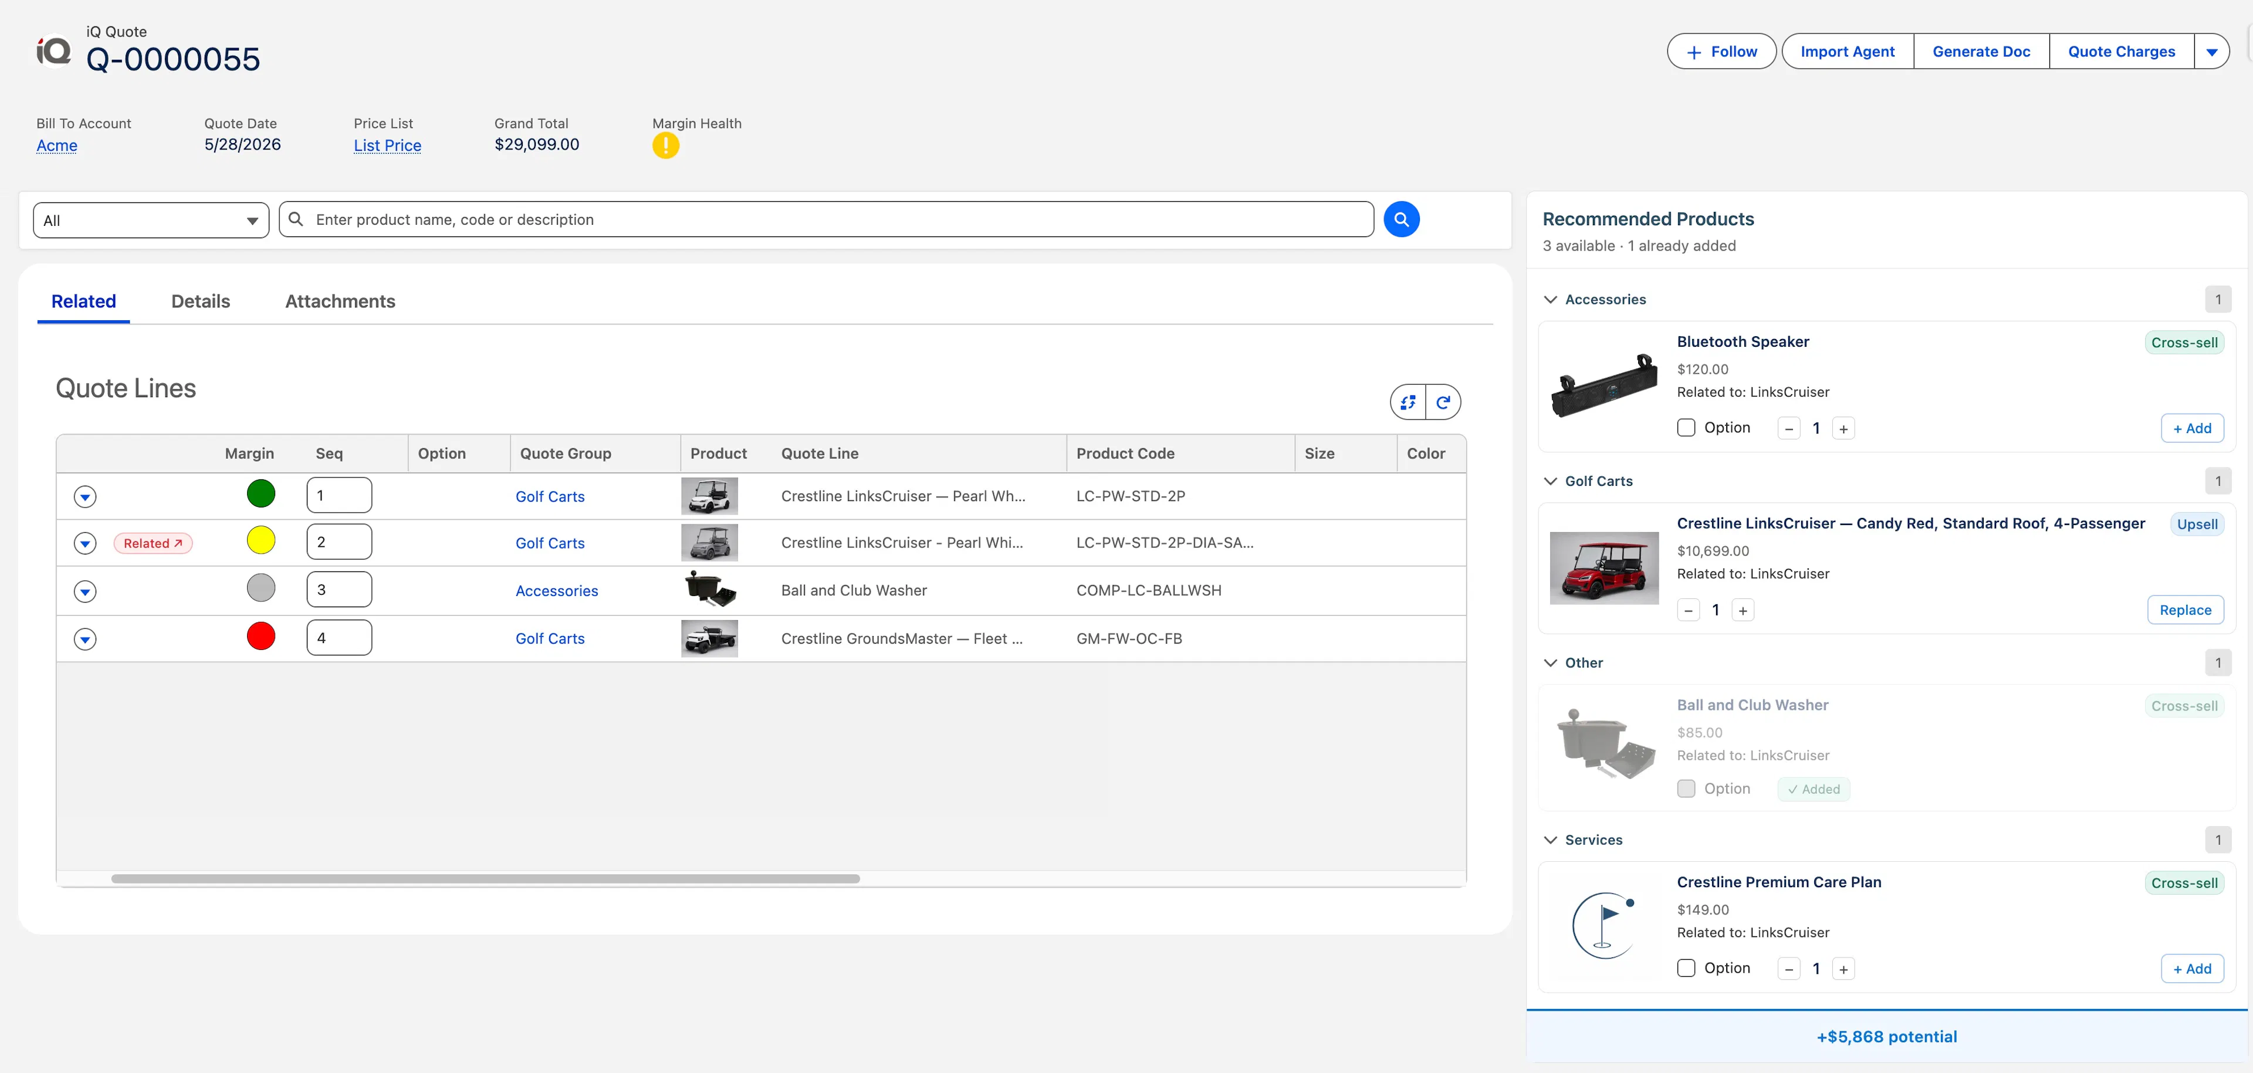Screen dimensions: 2253x1073
Task: Click the gray cart thumbnail in row 2
Action: coord(709,543)
